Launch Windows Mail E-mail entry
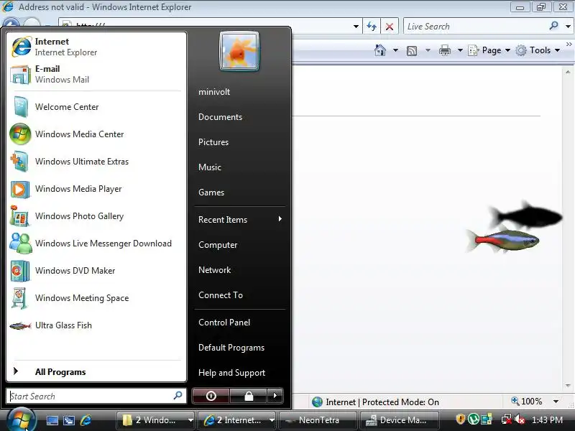 pyautogui.click(x=96, y=74)
